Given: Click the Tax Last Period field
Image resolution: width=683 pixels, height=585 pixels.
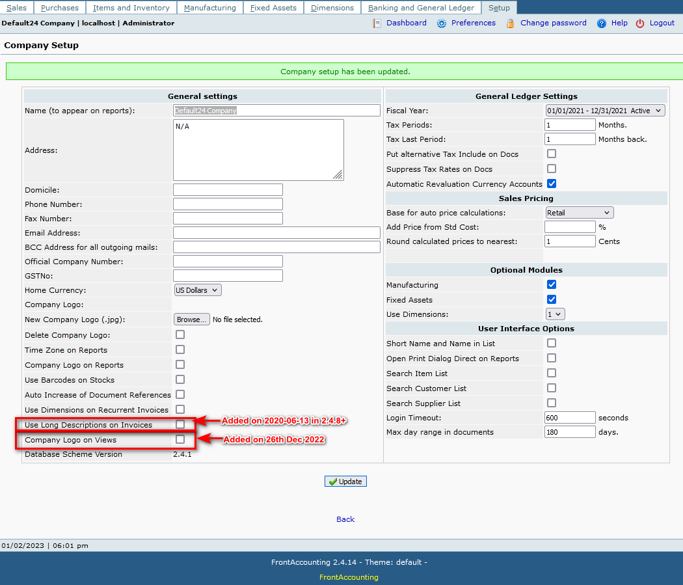Looking at the screenshot, I should (570, 139).
